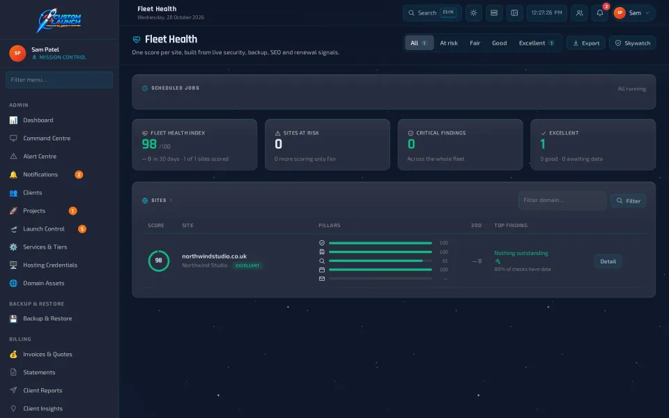Open the Skywatch button

click(632, 43)
